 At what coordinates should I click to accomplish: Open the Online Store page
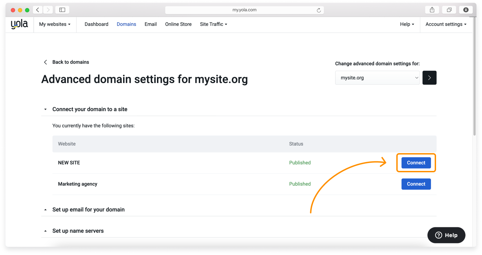(178, 24)
